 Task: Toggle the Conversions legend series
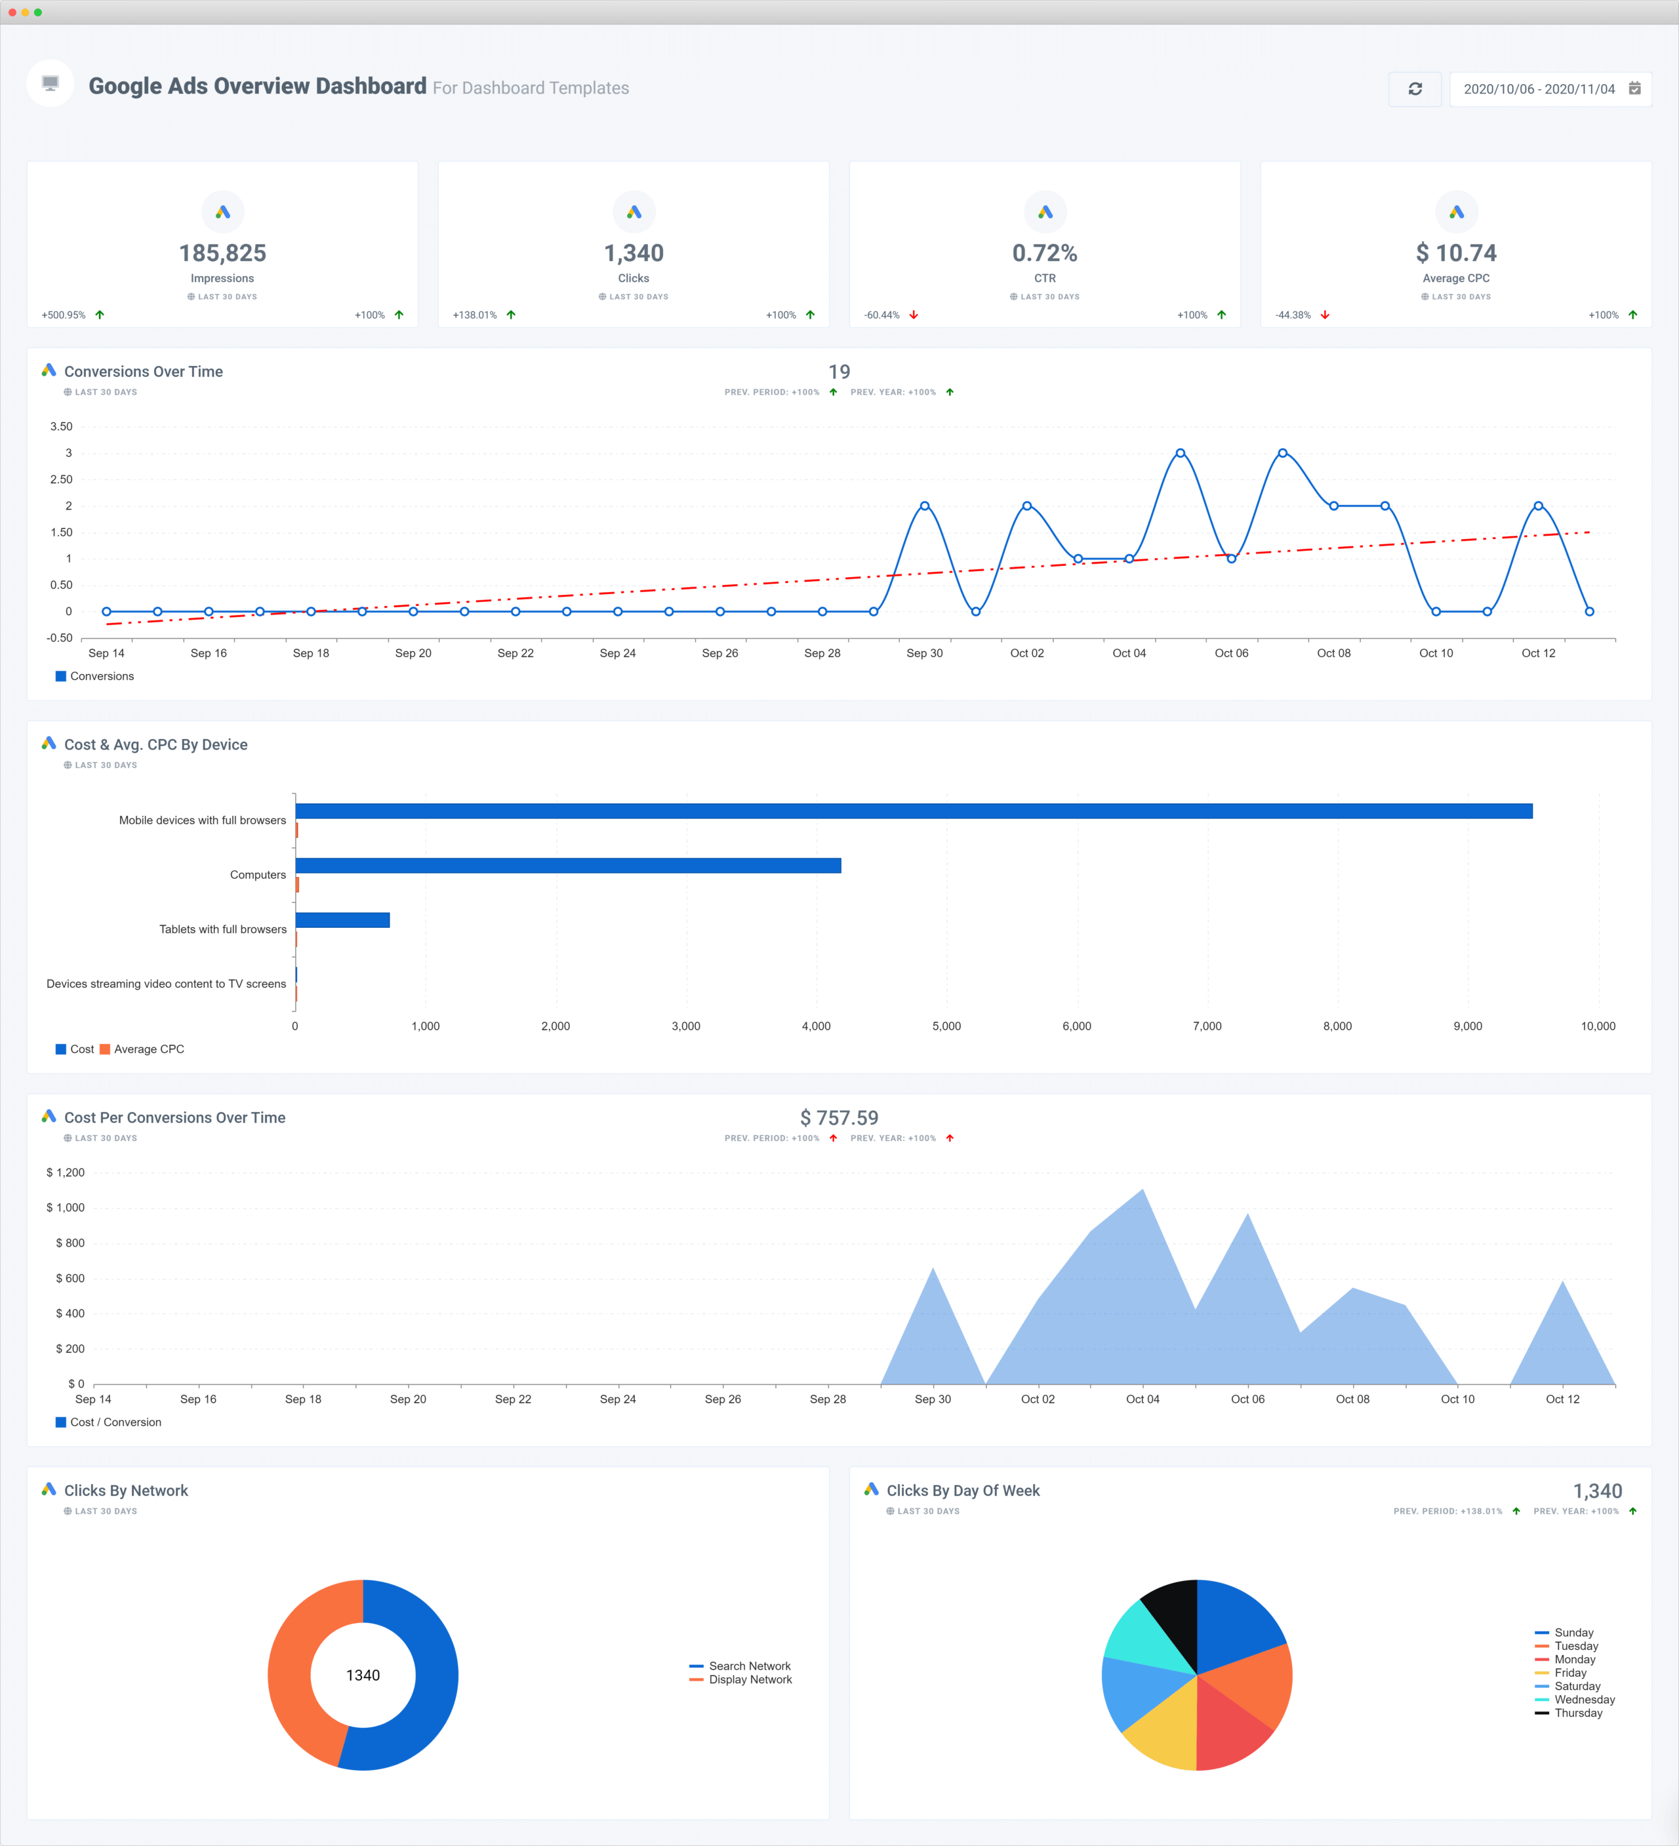94,677
